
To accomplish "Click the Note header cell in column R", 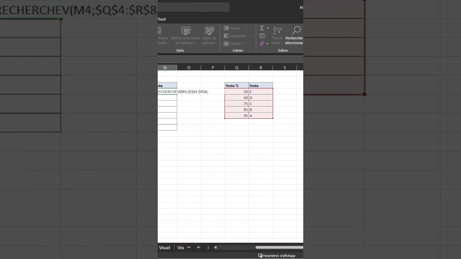I will 261,86.
